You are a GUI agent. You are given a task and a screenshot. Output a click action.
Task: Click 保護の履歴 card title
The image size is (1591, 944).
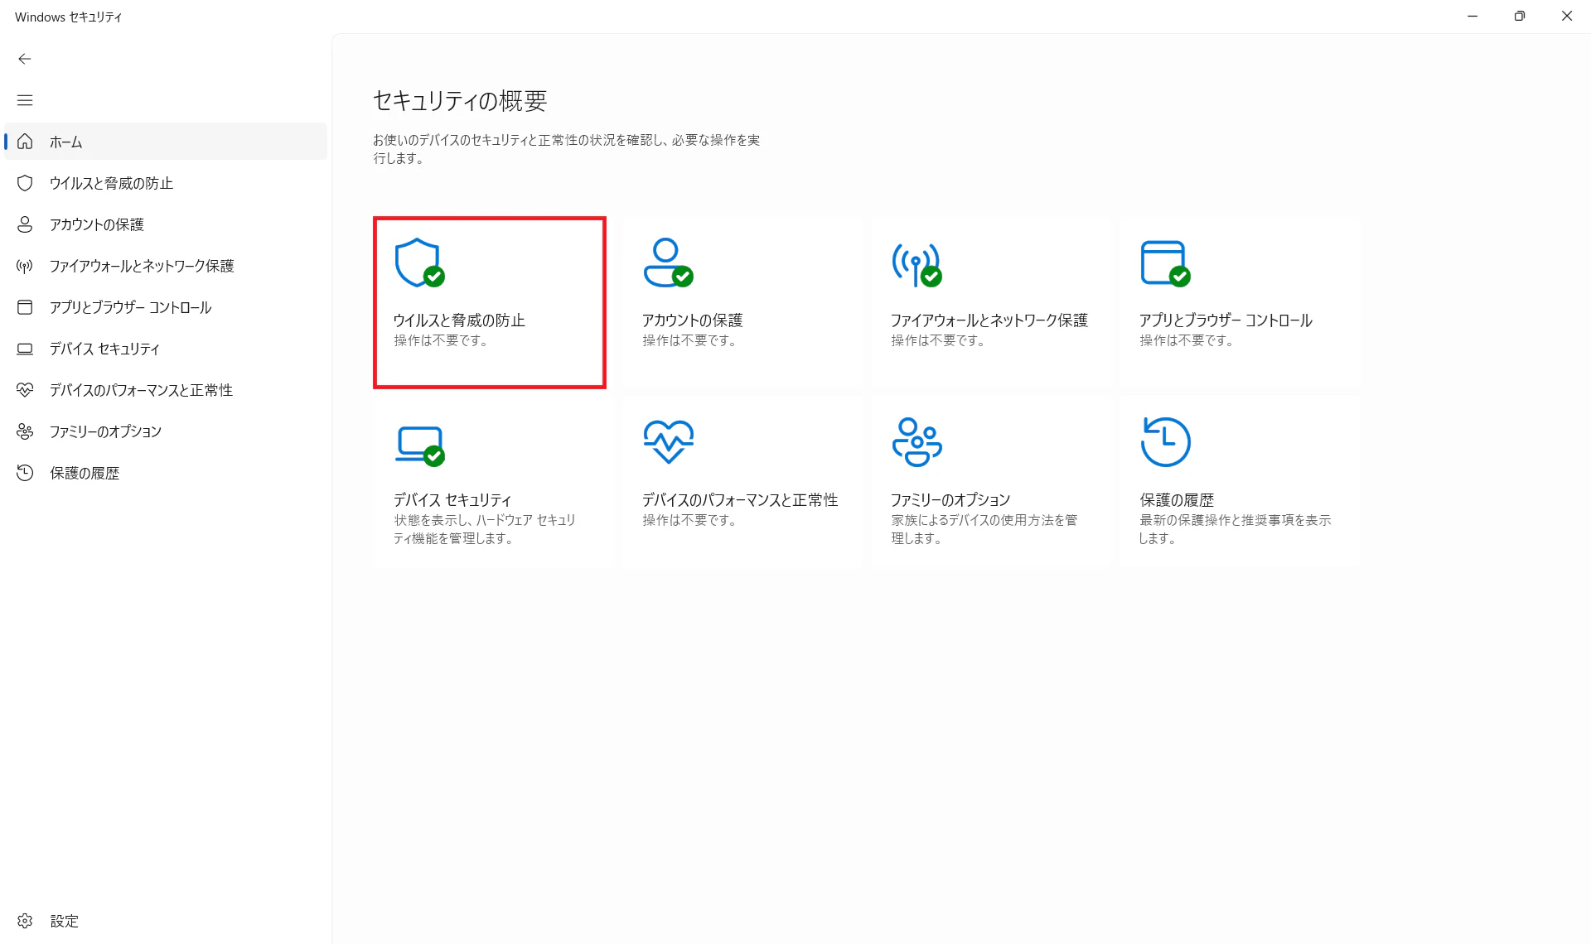1177,500
